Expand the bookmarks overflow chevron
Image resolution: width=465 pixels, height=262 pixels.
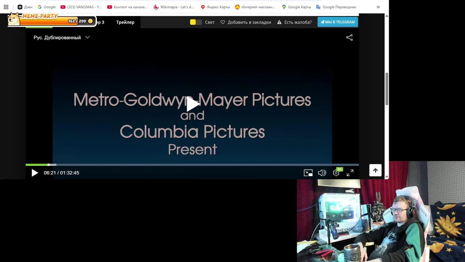click(x=378, y=7)
